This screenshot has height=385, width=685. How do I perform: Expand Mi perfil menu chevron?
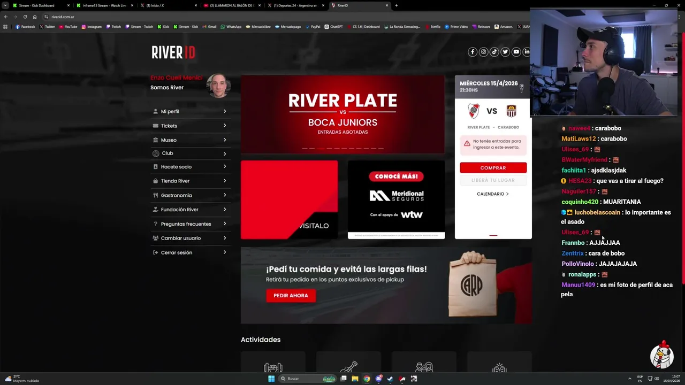click(225, 111)
